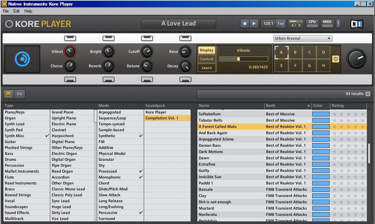Open the Help menu

tap(28, 11)
